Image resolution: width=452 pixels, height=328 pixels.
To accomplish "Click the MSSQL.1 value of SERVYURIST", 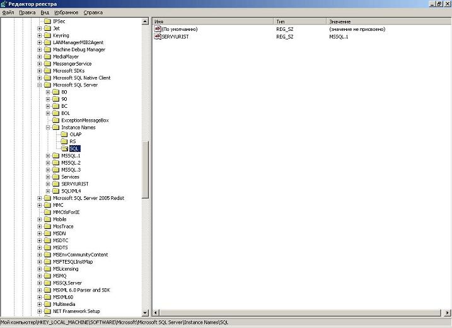I will coord(339,37).
